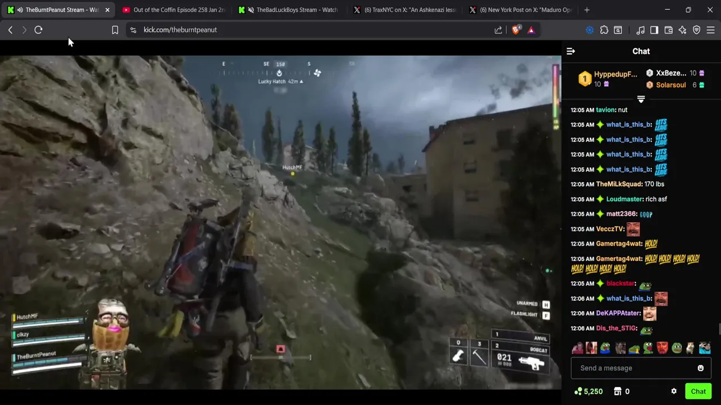Click the Kick points balance 5,250

(x=589, y=391)
